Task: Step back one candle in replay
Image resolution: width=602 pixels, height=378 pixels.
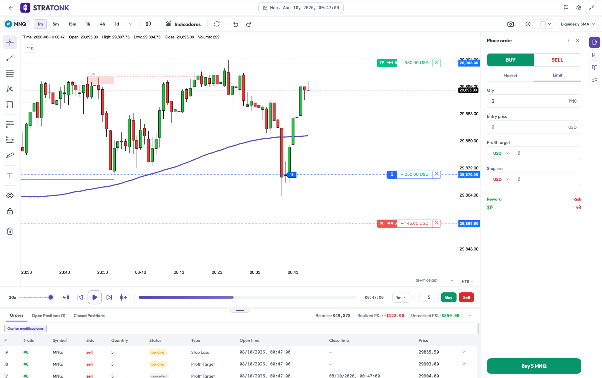Action: tap(66, 297)
